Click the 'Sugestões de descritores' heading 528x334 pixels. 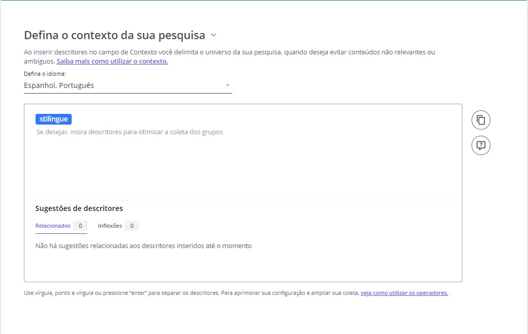pyautogui.click(x=79, y=208)
